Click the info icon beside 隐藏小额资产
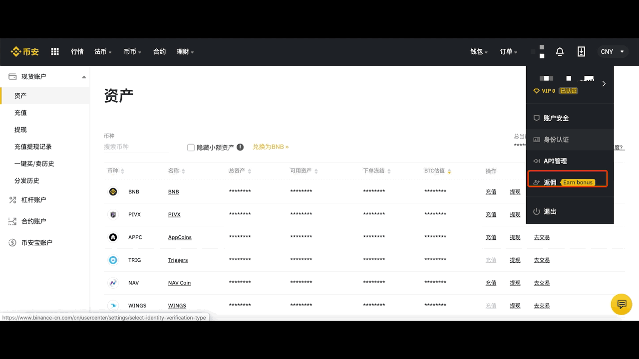Image resolution: width=639 pixels, height=359 pixels. click(x=240, y=147)
